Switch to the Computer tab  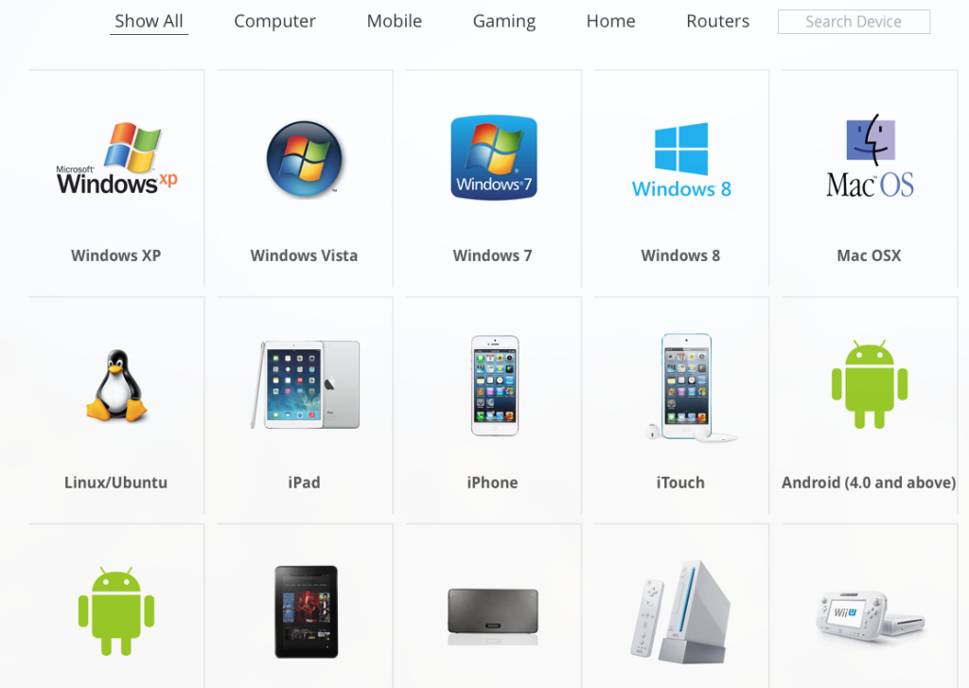coord(274,21)
